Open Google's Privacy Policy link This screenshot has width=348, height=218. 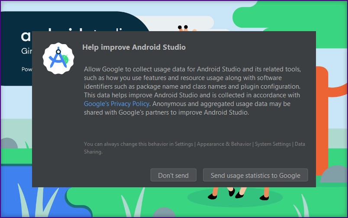[x=116, y=104]
